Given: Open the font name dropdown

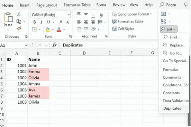Looking at the screenshot, I should click(x=69, y=15).
